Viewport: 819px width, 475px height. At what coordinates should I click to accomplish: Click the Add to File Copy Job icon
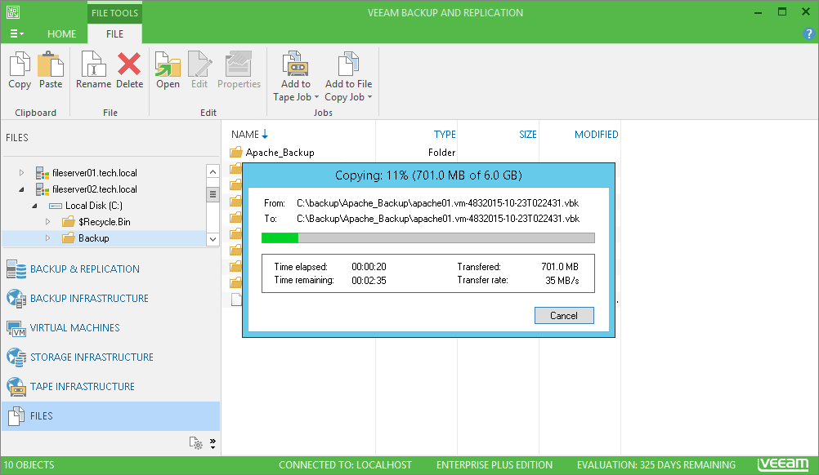click(x=348, y=64)
